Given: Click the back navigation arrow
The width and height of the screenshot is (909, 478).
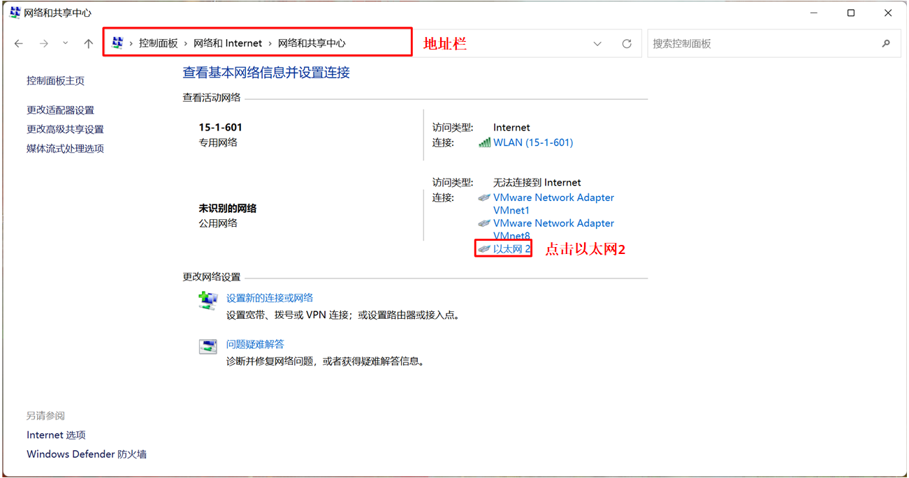Looking at the screenshot, I should tap(19, 43).
